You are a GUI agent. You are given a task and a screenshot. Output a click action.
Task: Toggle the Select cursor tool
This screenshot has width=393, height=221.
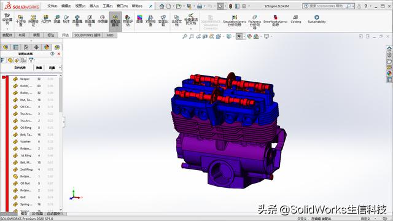click(220, 6)
